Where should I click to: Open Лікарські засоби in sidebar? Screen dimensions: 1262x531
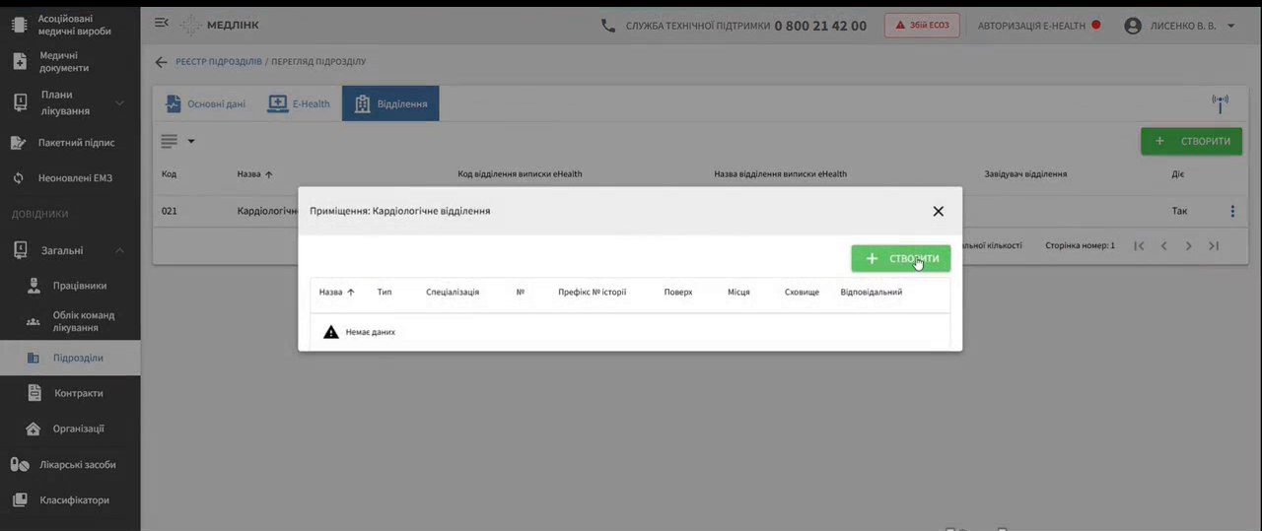(70, 464)
